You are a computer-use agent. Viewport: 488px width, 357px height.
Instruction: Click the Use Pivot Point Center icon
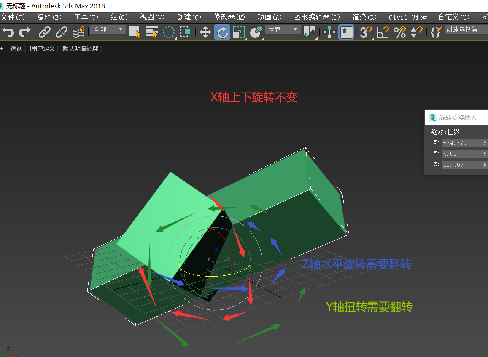point(310,32)
